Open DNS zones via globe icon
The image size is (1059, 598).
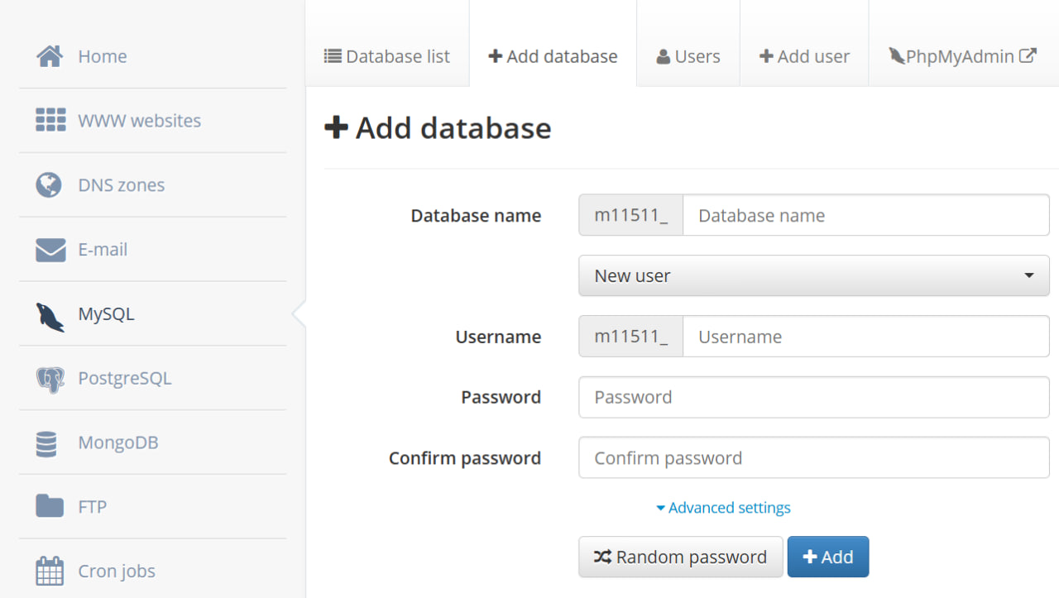point(49,184)
